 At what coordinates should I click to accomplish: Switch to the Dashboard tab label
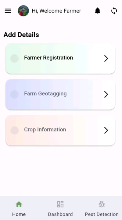(x=60, y=214)
